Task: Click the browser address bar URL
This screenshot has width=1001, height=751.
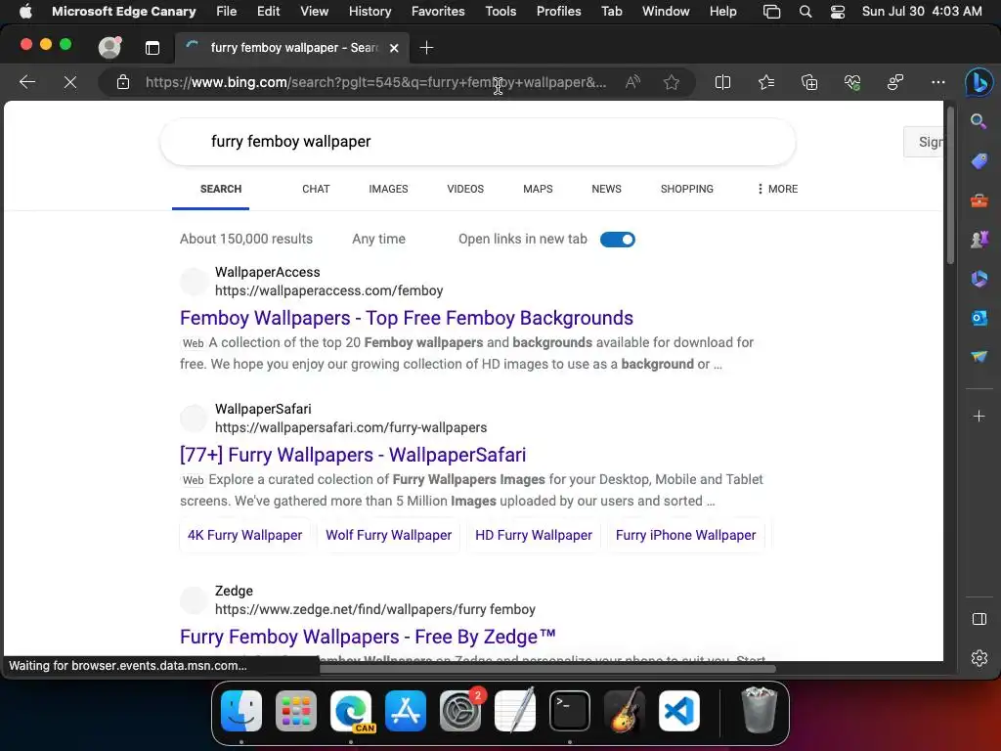Action: [376, 82]
